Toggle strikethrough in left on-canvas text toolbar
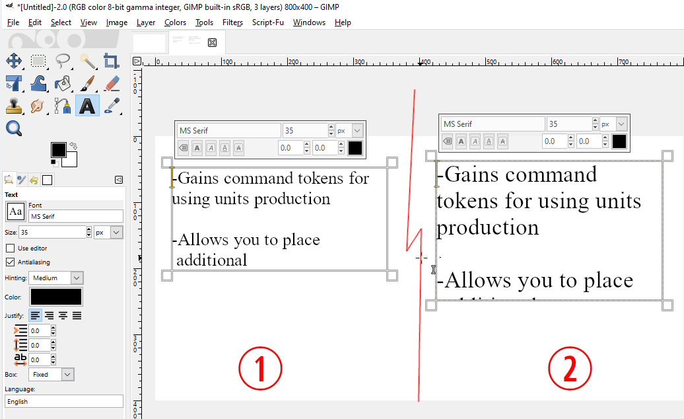Image resolution: width=684 pixels, height=419 pixels. pos(238,148)
